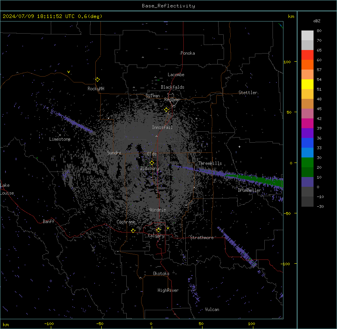
Task: Select the RockyMH label
Action: point(96,89)
